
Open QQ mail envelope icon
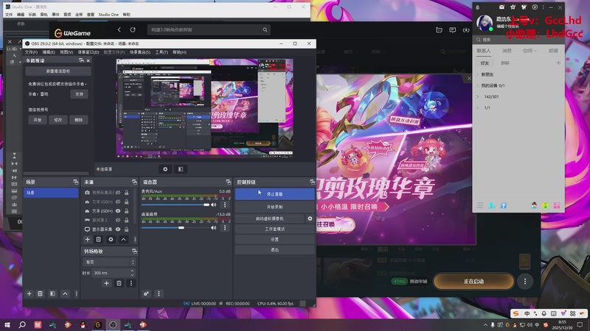coord(502,7)
